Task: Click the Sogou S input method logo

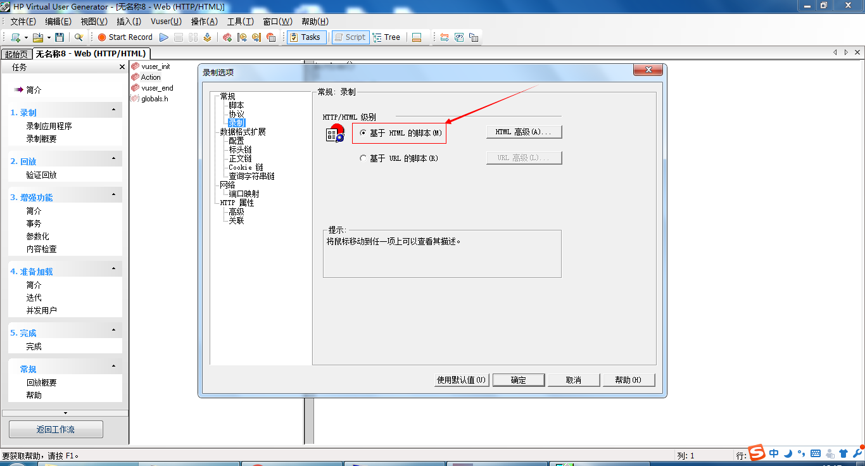Action: coord(757,453)
